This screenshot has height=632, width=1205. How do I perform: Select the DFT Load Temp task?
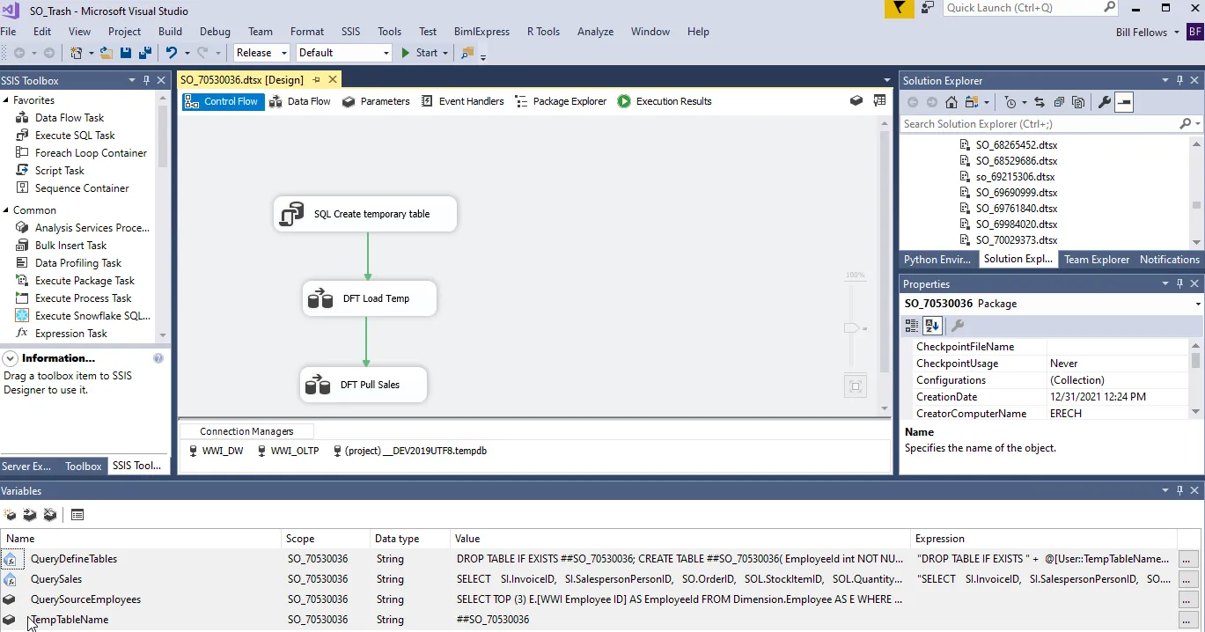[370, 298]
